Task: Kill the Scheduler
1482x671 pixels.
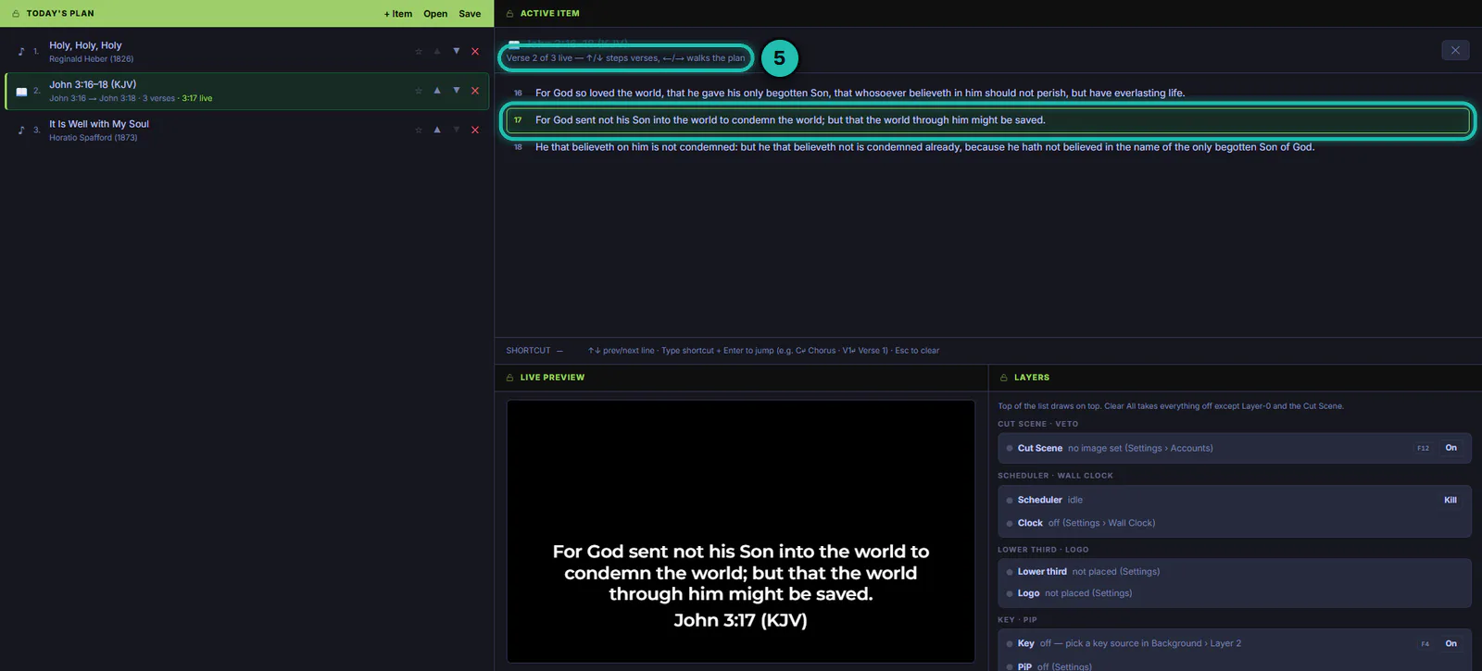Action: 1451,500
